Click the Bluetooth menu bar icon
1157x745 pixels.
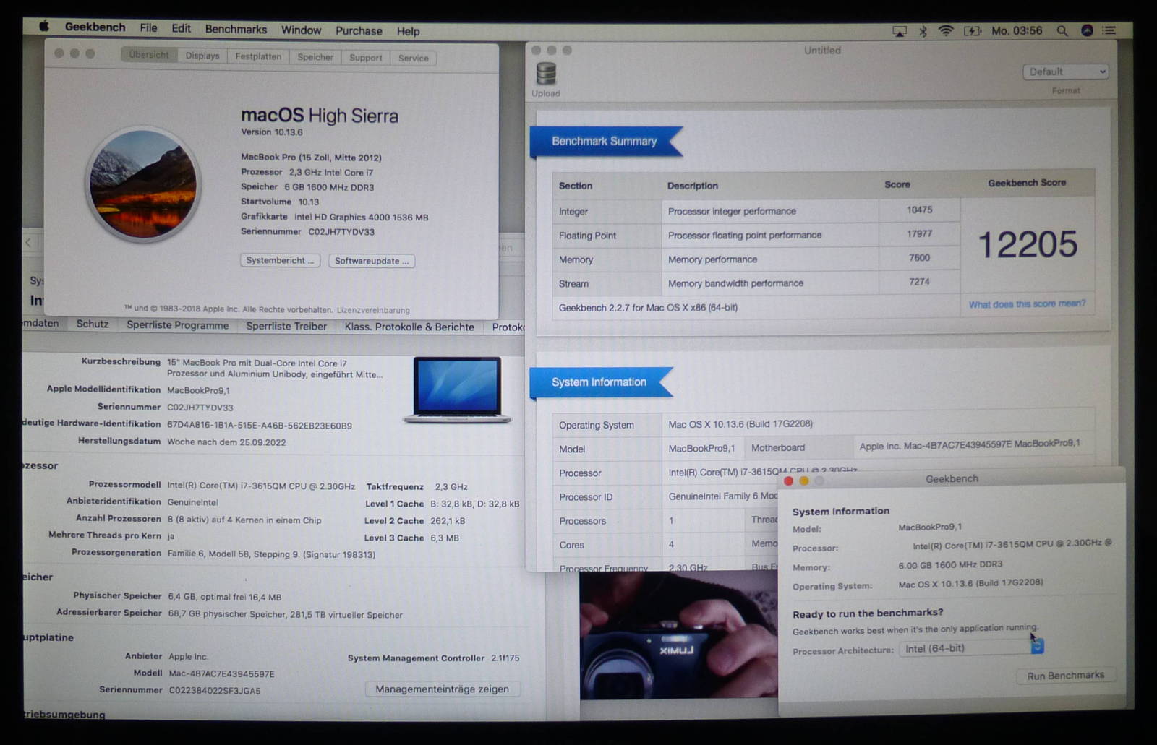tap(923, 31)
